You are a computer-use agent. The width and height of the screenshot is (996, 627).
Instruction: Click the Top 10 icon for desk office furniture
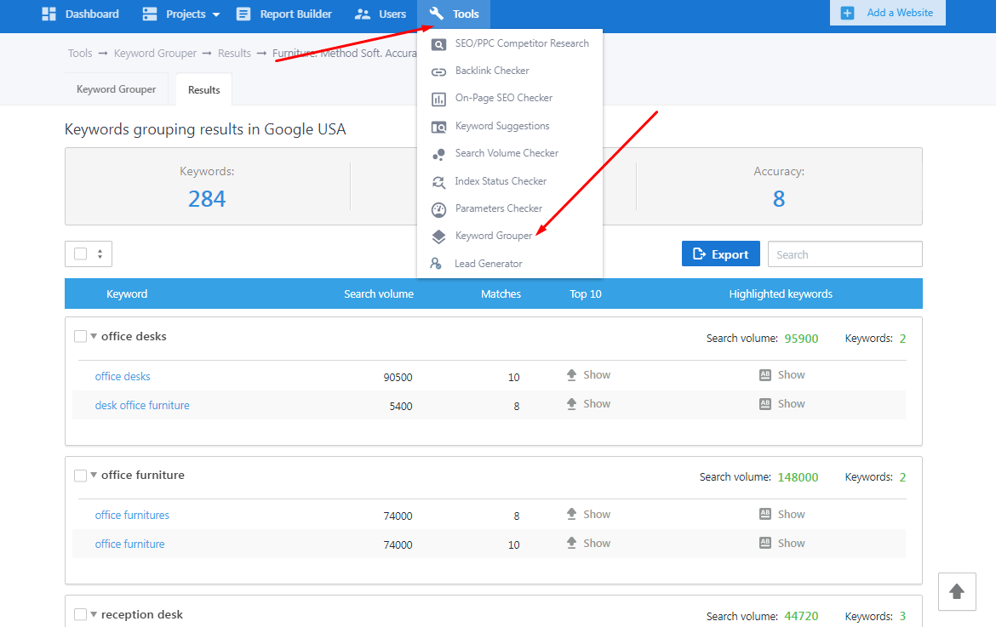tap(572, 403)
